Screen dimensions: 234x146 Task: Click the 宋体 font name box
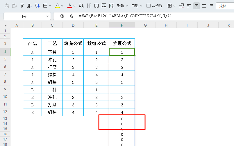click(x=225, y=6)
